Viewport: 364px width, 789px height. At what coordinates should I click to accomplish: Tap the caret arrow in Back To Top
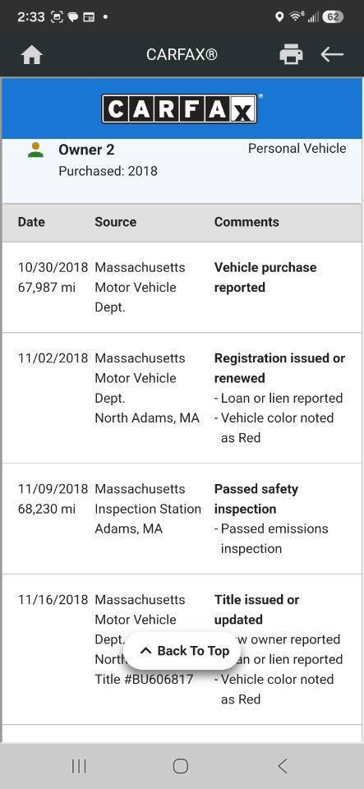pos(145,651)
